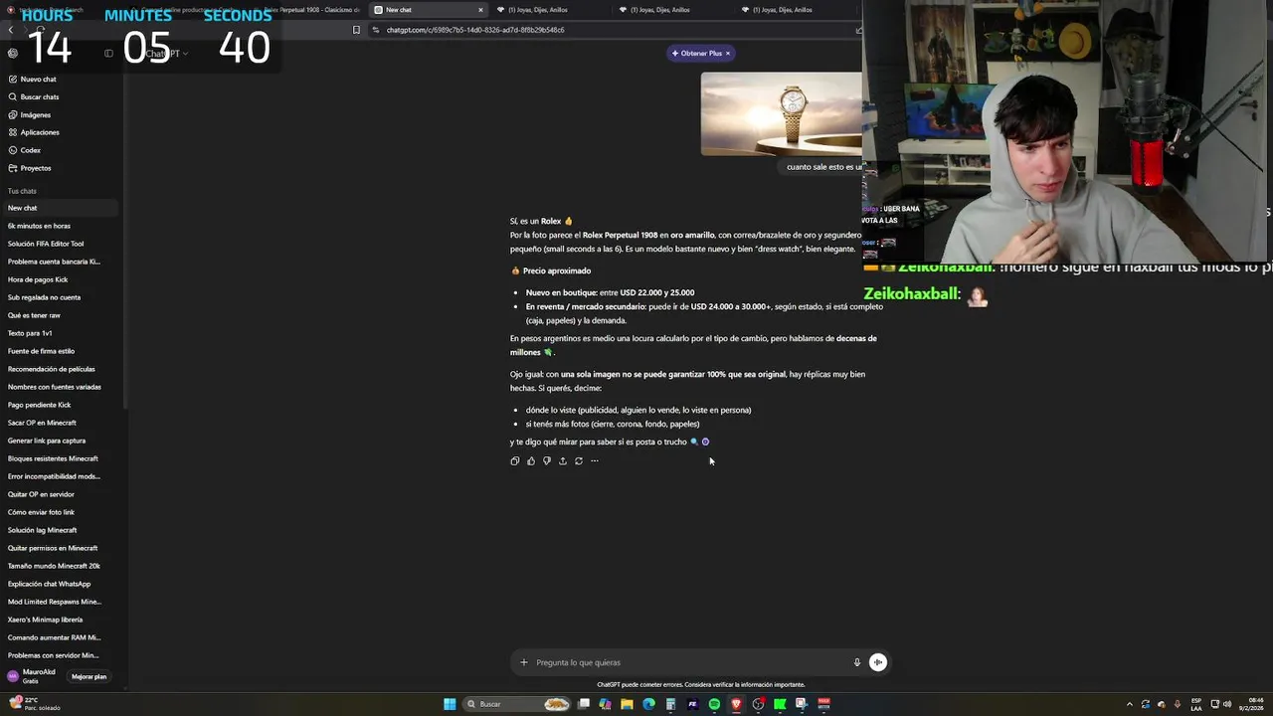Open the ChatGPT model selector dropdown

coord(166,53)
